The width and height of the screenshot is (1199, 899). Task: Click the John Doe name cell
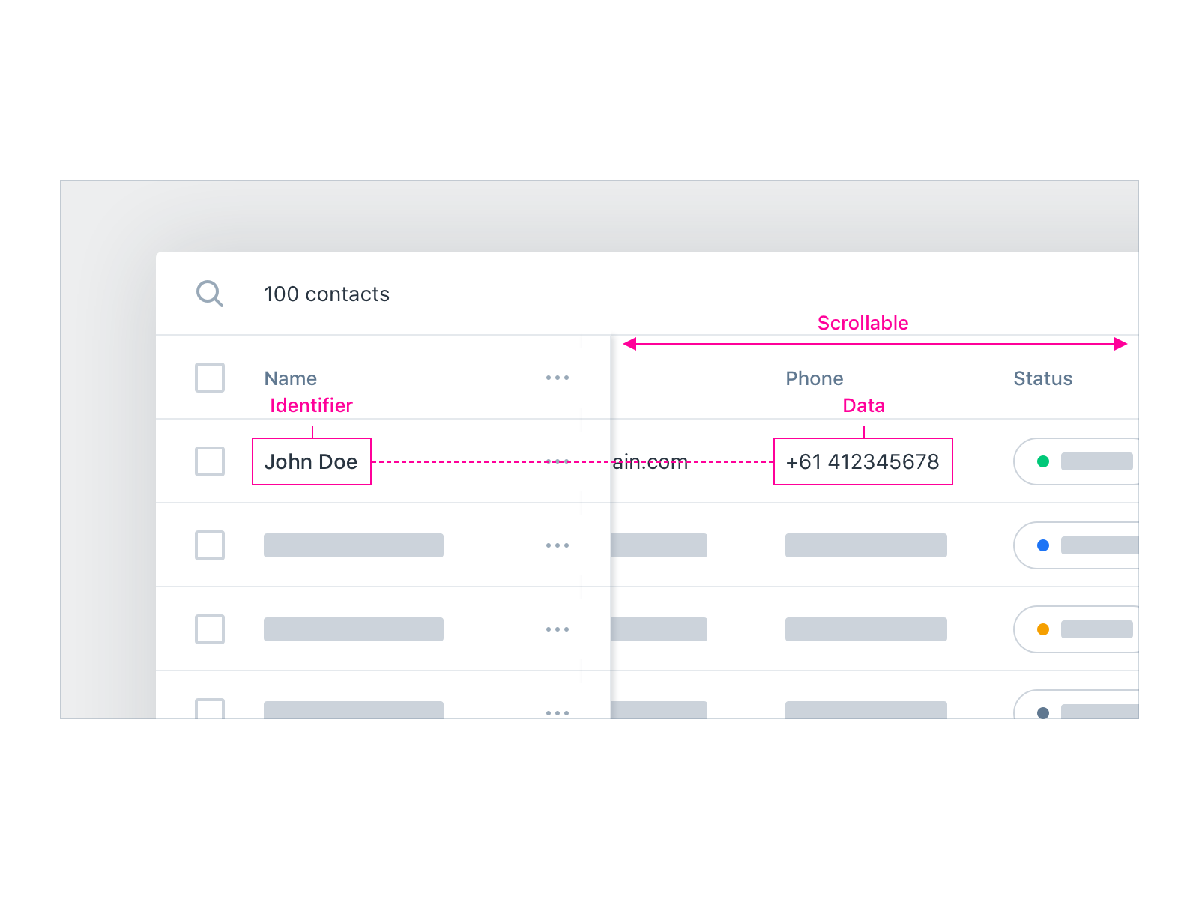pyautogui.click(x=311, y=461)
